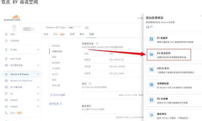The height and width of the screenshot is (121, 202).
Task: Click the AI sparkle icon in sidebar
Action: (6, 93)
